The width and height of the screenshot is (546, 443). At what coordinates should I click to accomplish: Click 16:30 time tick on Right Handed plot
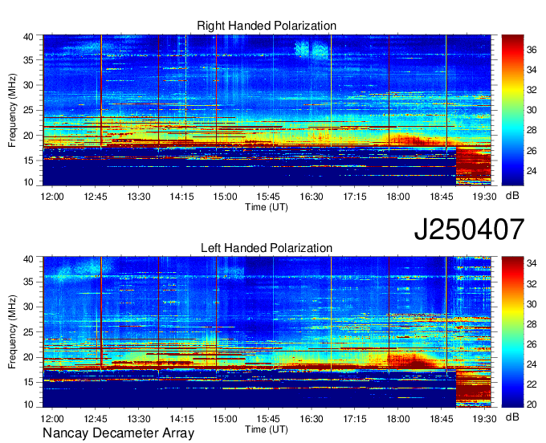[312, 197]
